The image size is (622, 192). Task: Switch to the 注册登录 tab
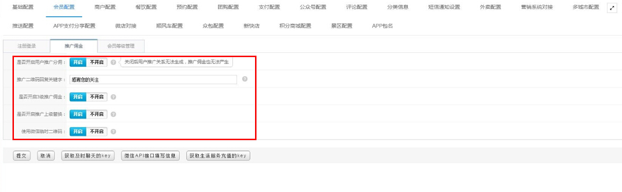coord(26,46)
